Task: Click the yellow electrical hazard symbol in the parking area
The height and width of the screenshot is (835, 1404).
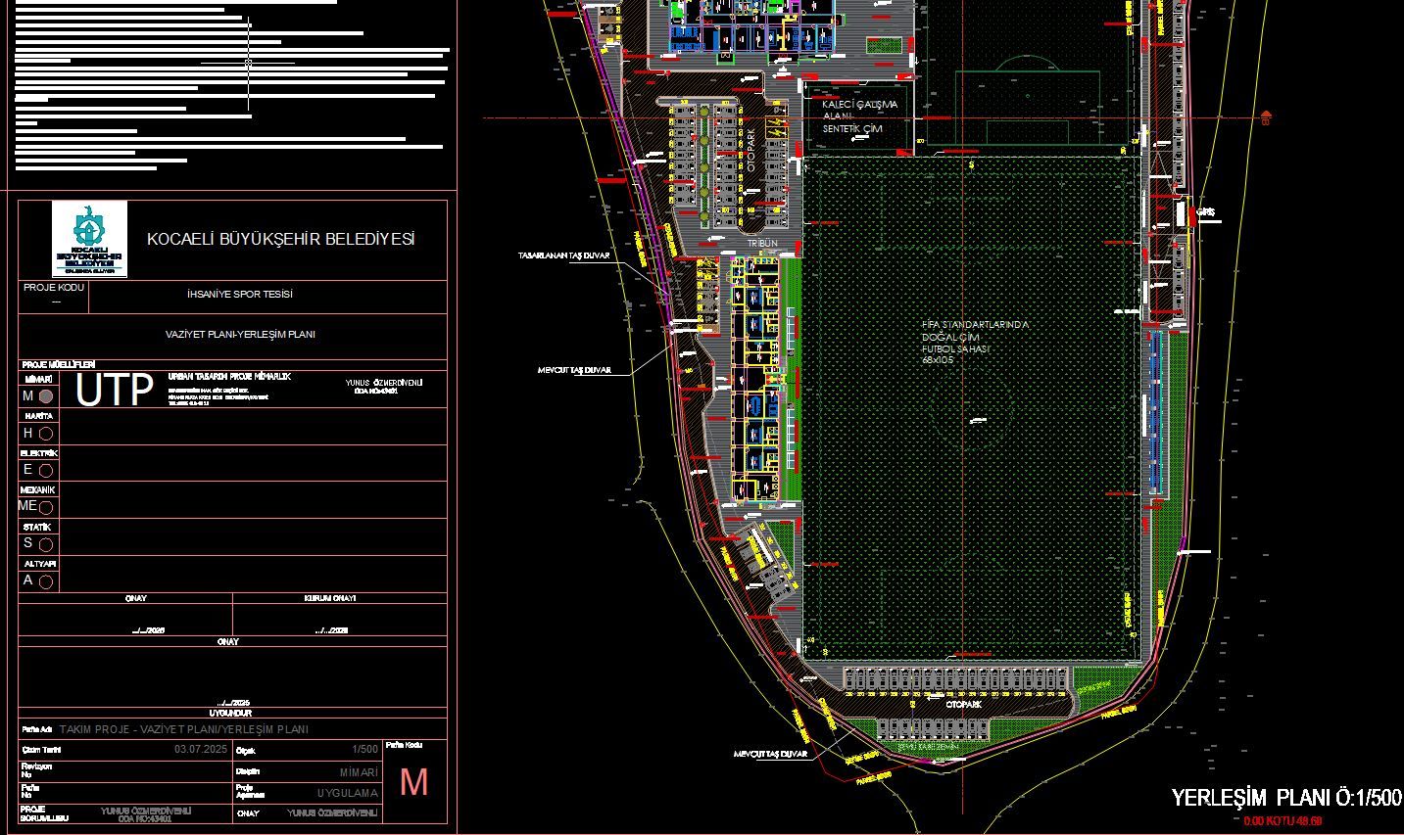Action: 778,125
